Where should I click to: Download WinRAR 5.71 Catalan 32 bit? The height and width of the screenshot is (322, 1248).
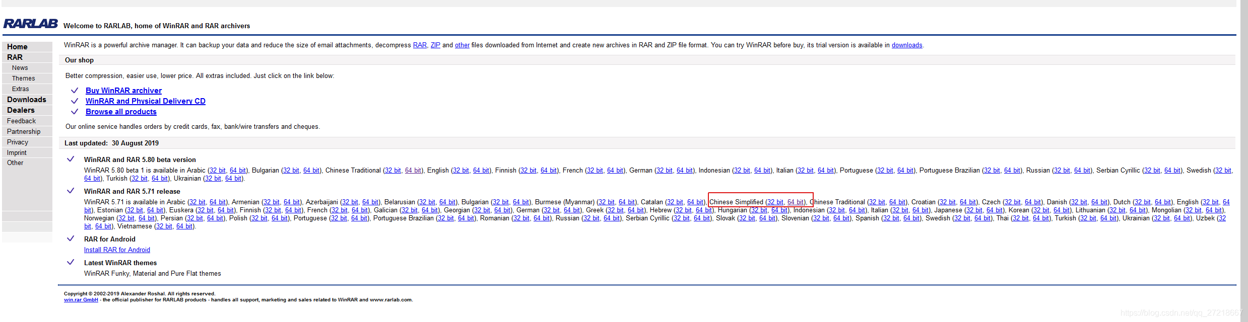675,202
